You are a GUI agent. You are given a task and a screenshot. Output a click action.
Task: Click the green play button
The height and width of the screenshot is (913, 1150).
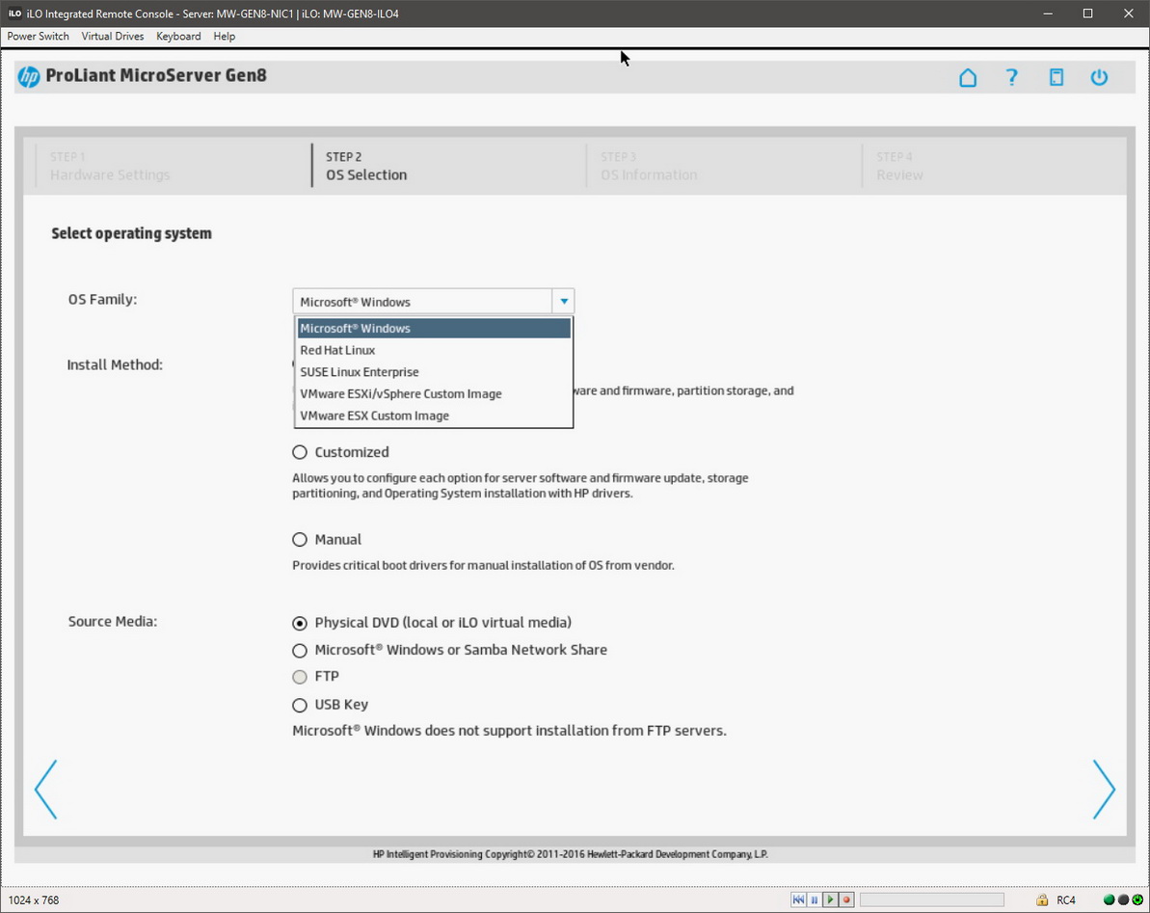click(x=830, y=900)
